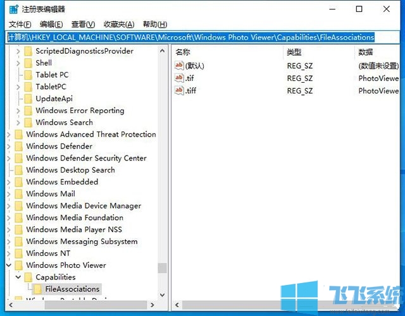Open the 收藏夹(A) menu

119,24
